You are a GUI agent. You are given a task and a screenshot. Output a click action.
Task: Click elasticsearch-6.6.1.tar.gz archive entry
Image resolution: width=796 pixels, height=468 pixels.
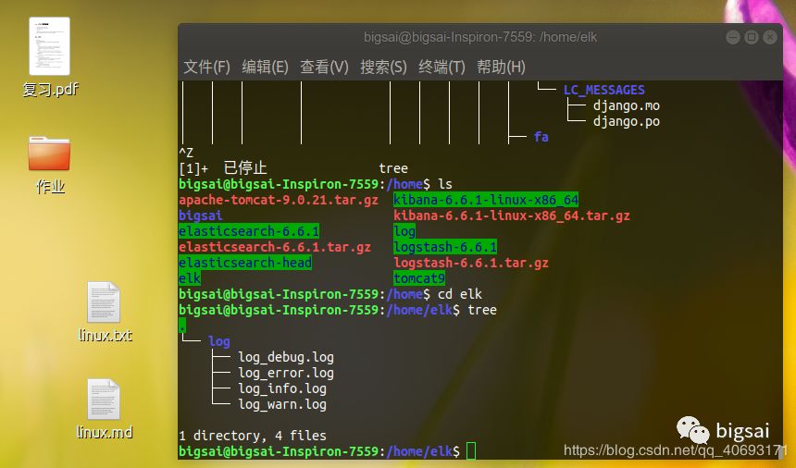tap(275, 247)
